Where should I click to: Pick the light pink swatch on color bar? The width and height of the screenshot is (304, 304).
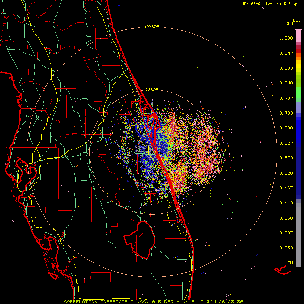tap(298, 36)
